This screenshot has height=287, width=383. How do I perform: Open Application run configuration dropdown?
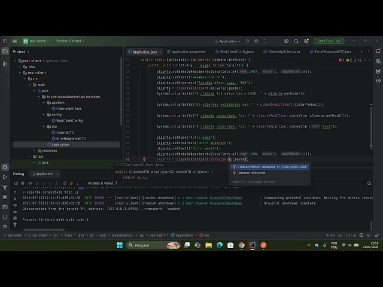click(227, 41)
